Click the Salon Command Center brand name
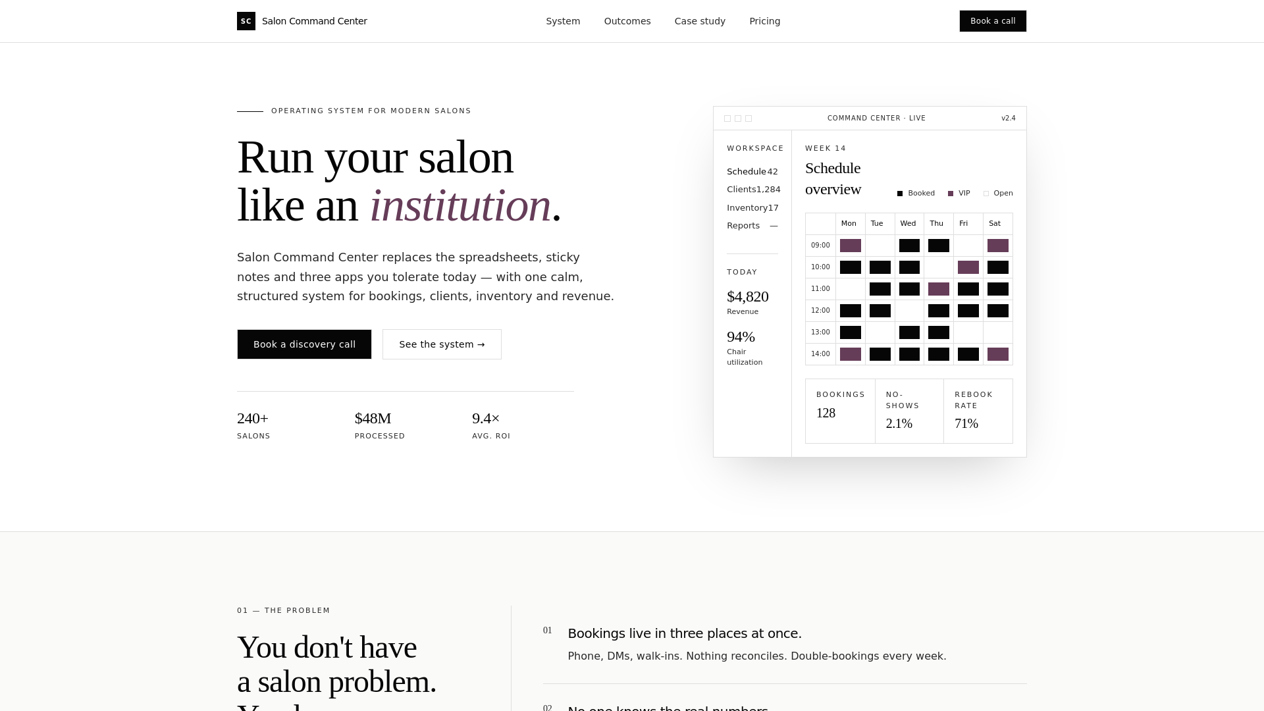This screenshot has height=711, width=1264. pyautogui.click(x=315, y=21)
